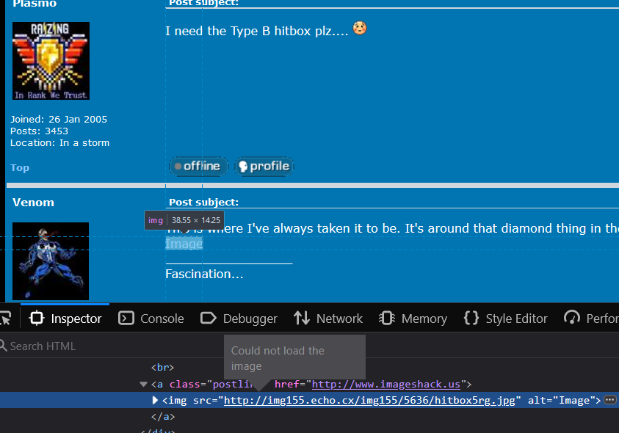Expand the img element node
This screenshot has width=619, height=433.
(x=155, y=400)
